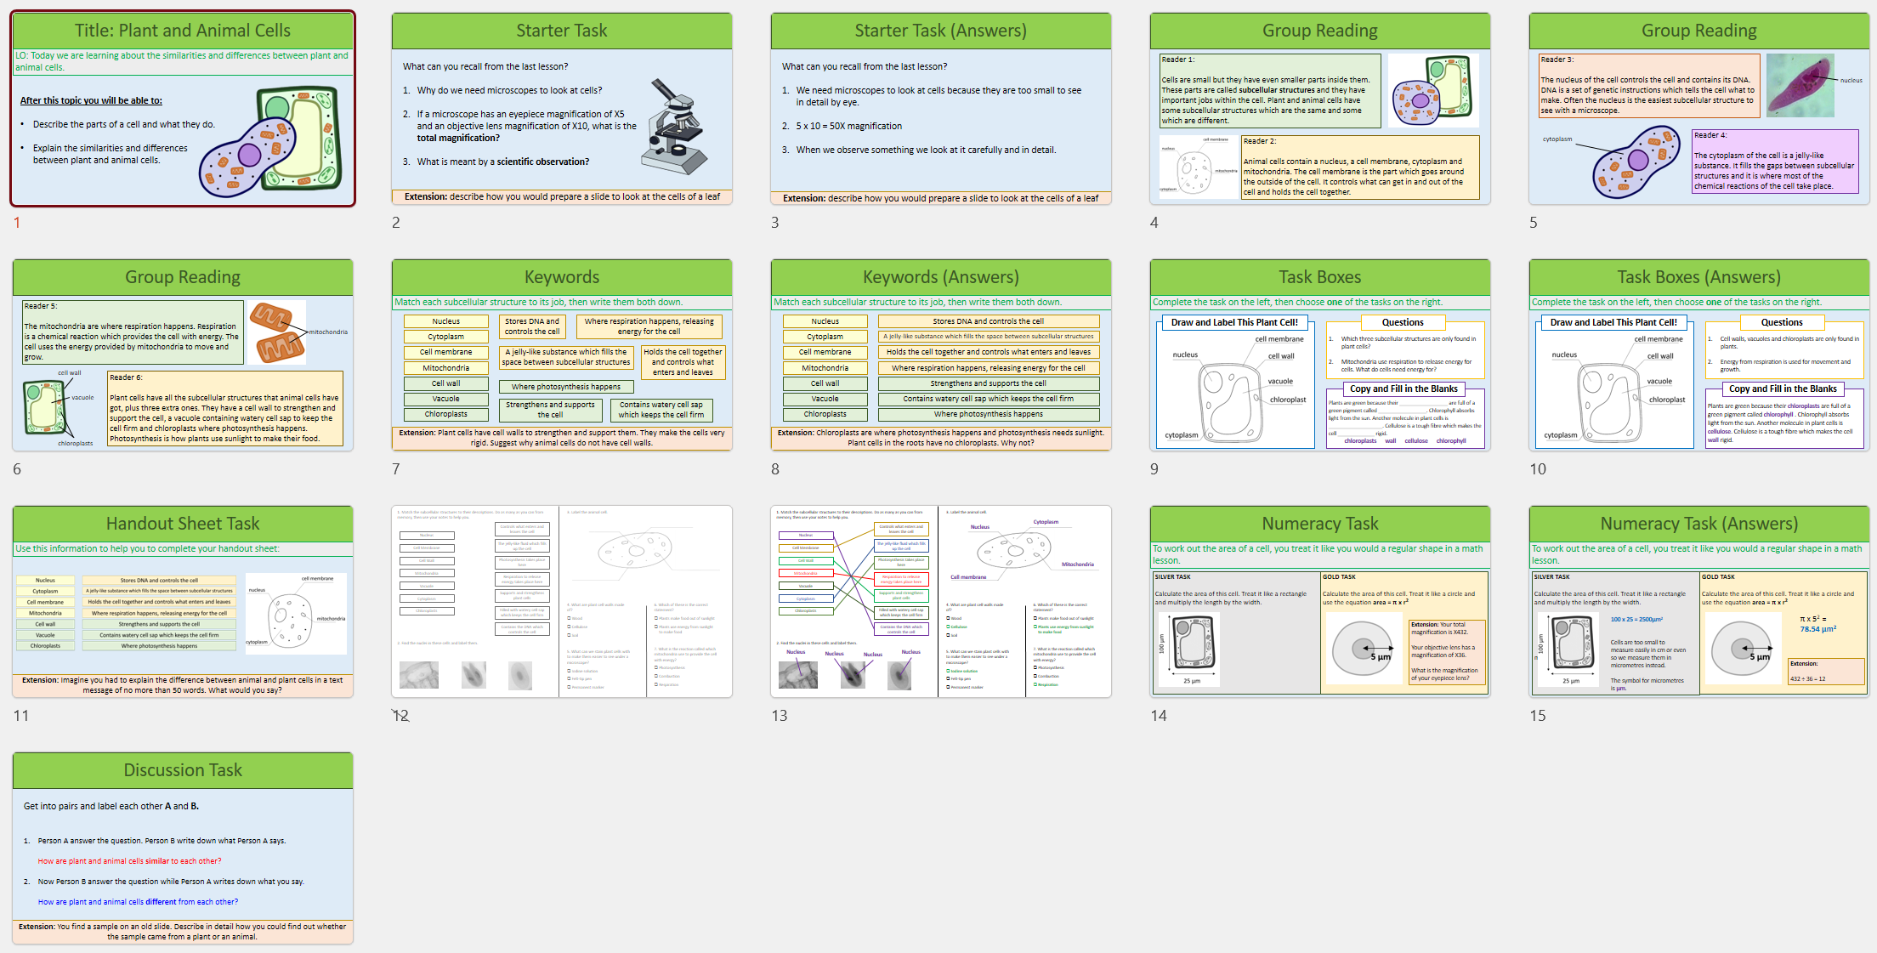Image resolution: width=1877 pixels, height=953 pixels.
Task: Select the 'Title: Plant and Animal Cells' slide
Action: 182,109
